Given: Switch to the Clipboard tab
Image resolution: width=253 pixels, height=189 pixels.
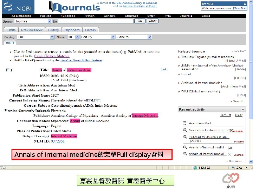Looking at the screenshot, I should [x=72, y=30].
